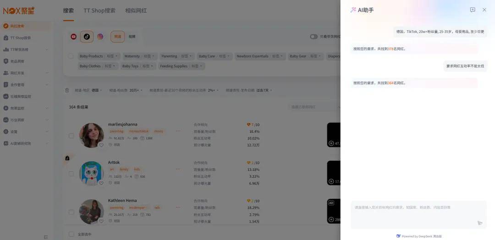Screen dimensions: 495x240
Task: Open the 发布日期 过去7天 dropdown
Action: click(x=264, y=90)
